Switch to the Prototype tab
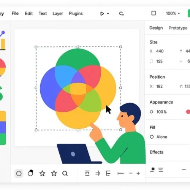The image size is (190, 190). coord(178,28)
